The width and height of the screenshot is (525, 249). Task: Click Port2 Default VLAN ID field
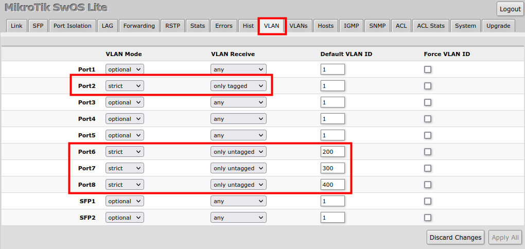(332, 86)
